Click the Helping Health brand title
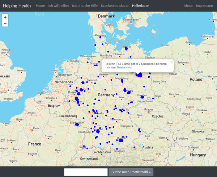The image size is (217, 177). click(17, 6)
